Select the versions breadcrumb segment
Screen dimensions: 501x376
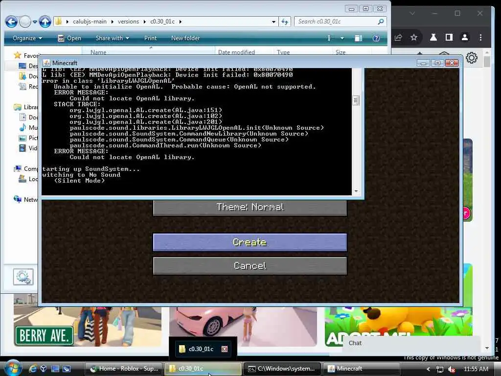[x=128, y=22]
